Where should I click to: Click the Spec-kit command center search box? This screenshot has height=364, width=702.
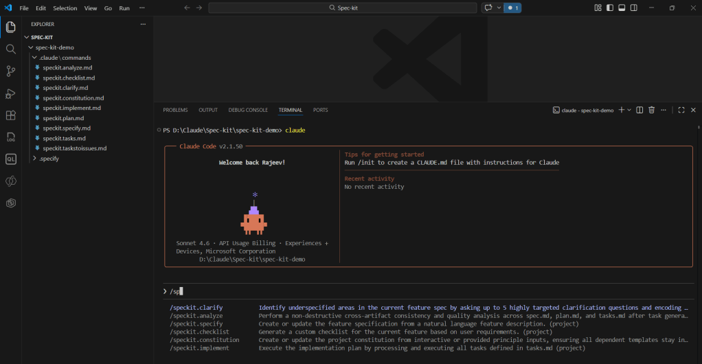tap(342, 8)
